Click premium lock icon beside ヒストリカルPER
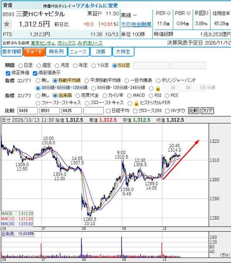The height and width of the screenshot is (263, 231). (136, 104)
